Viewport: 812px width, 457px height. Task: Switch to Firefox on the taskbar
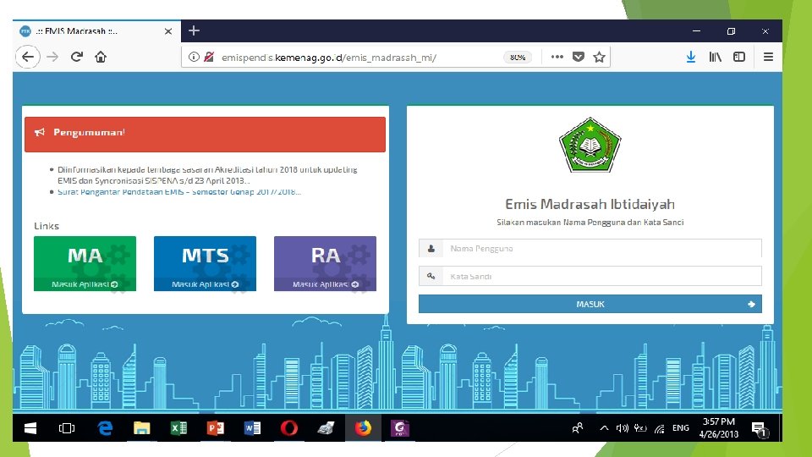tap(363, 428)
